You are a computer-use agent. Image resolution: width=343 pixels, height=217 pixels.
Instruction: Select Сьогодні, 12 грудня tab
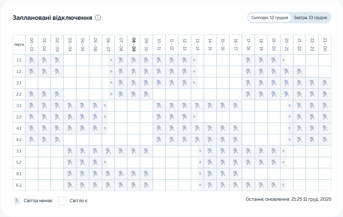pos(270,18)
